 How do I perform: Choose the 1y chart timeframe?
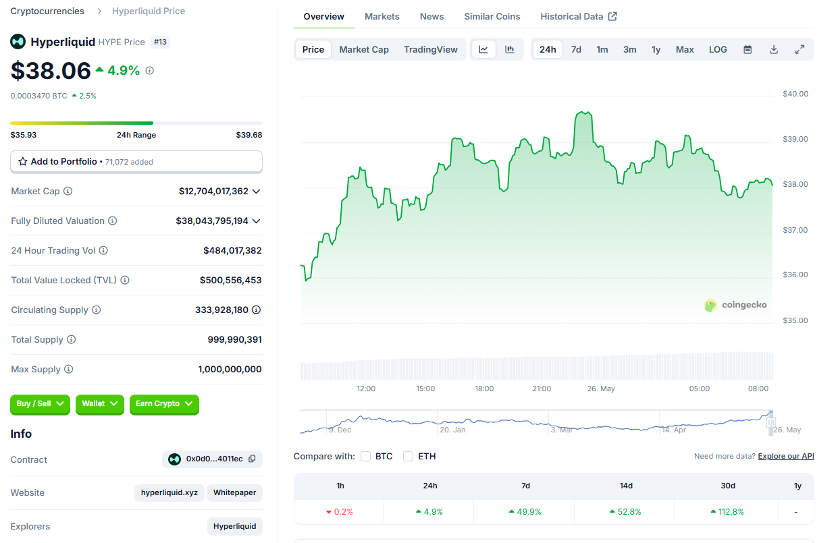656,49
